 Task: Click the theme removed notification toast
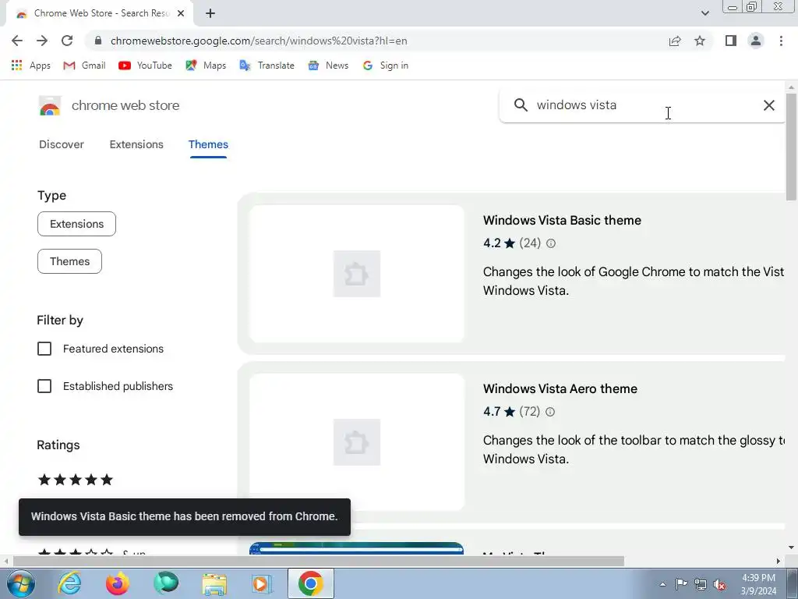click(x=184, y=516)
